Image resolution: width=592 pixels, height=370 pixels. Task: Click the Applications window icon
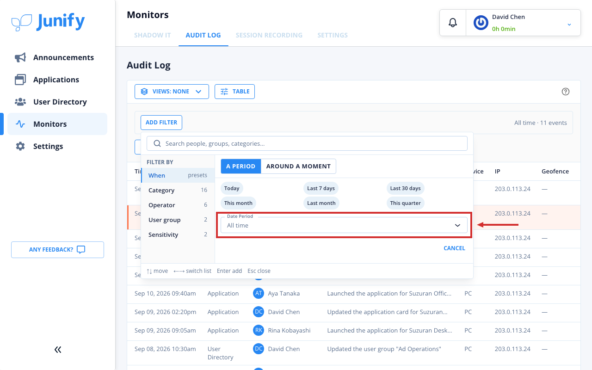(20, 80)
